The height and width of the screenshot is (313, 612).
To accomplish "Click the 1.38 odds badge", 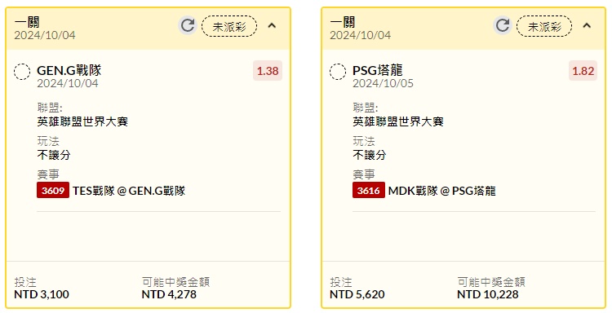I will (x=268, y=71).
